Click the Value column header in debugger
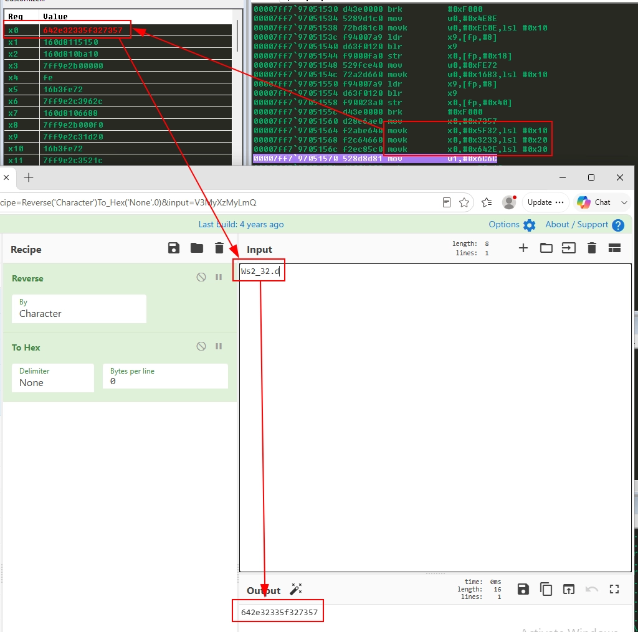Viewport: 638px width, 632px height. pos(55,17)
